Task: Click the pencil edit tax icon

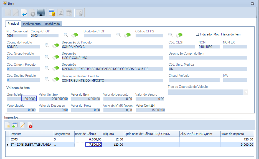Action: pos(22,125)
